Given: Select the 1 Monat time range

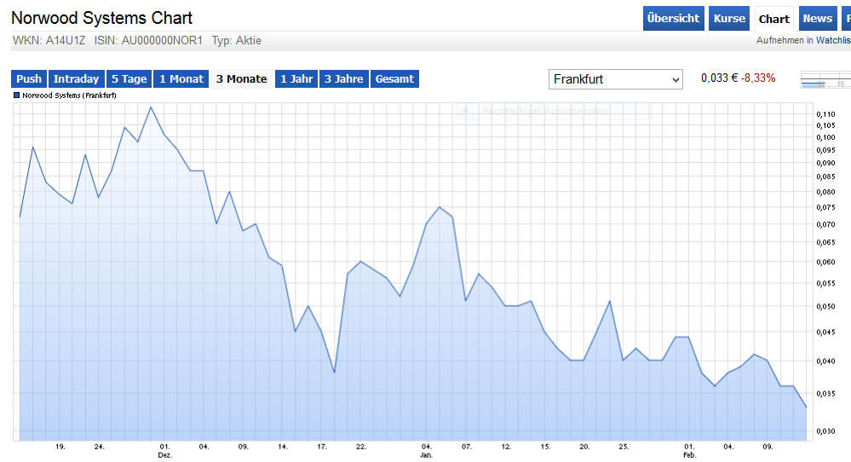Looking at the screenshot, I should pos(181,79).
